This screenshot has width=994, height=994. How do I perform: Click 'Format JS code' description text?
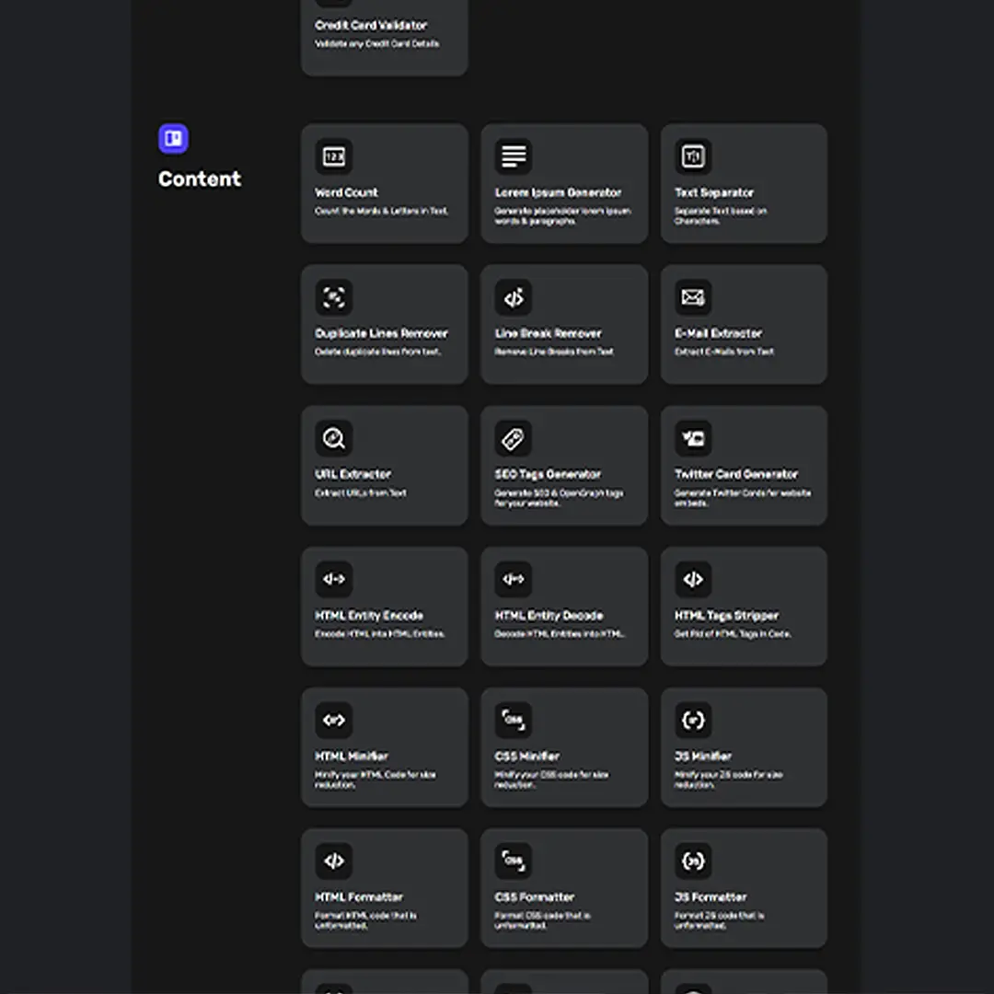pyautogui.click(x=720, y=919)
